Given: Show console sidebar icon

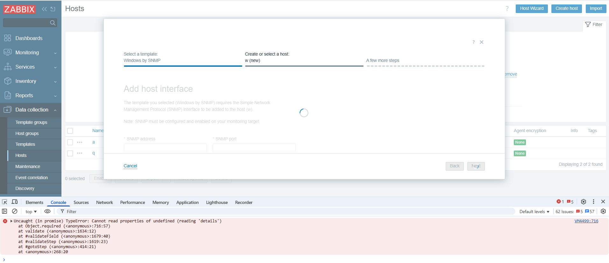Looking at the screenshot, I should (4, 211).
